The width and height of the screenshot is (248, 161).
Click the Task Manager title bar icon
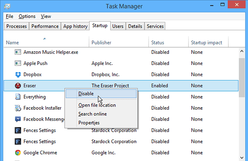(7, 6)
